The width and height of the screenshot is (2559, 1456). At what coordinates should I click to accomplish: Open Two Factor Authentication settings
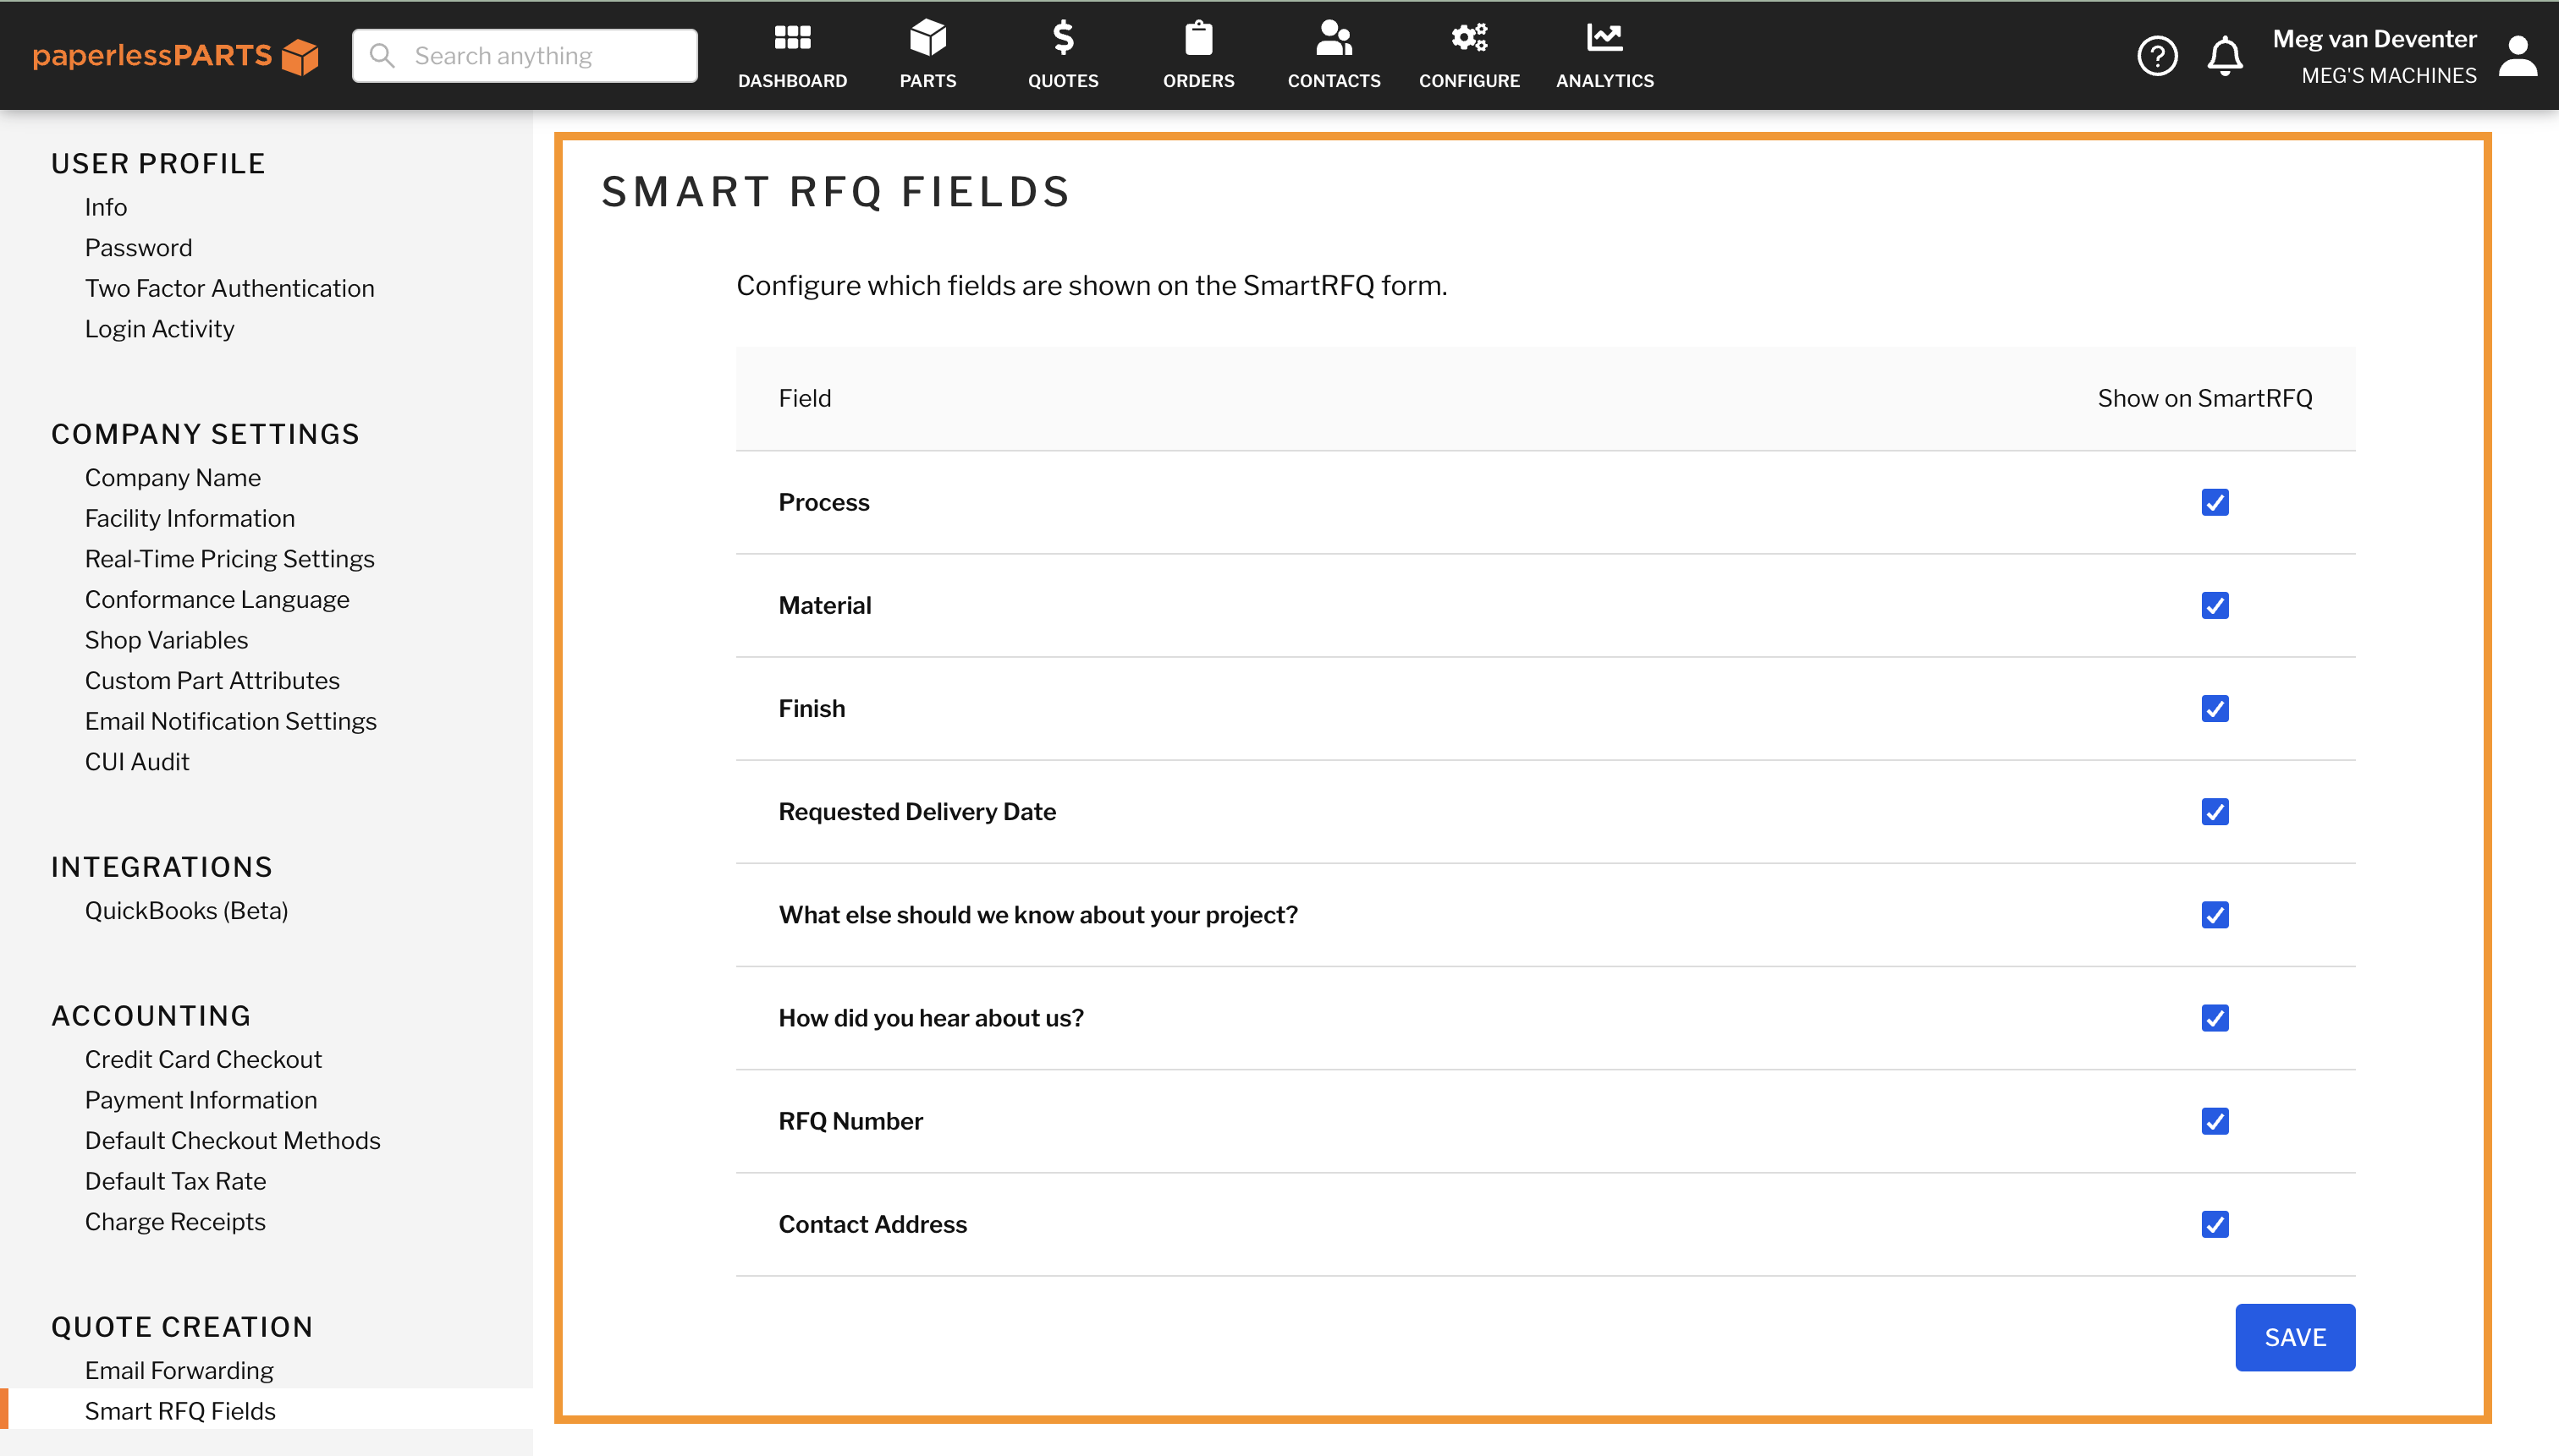coord(229,288)
